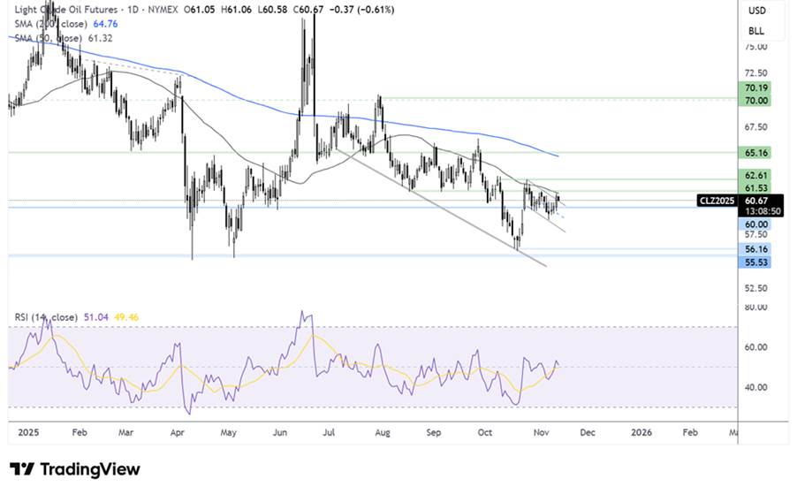Select the 65.16 resistance price label
The image size is (797, 494).
click(756, 153)
